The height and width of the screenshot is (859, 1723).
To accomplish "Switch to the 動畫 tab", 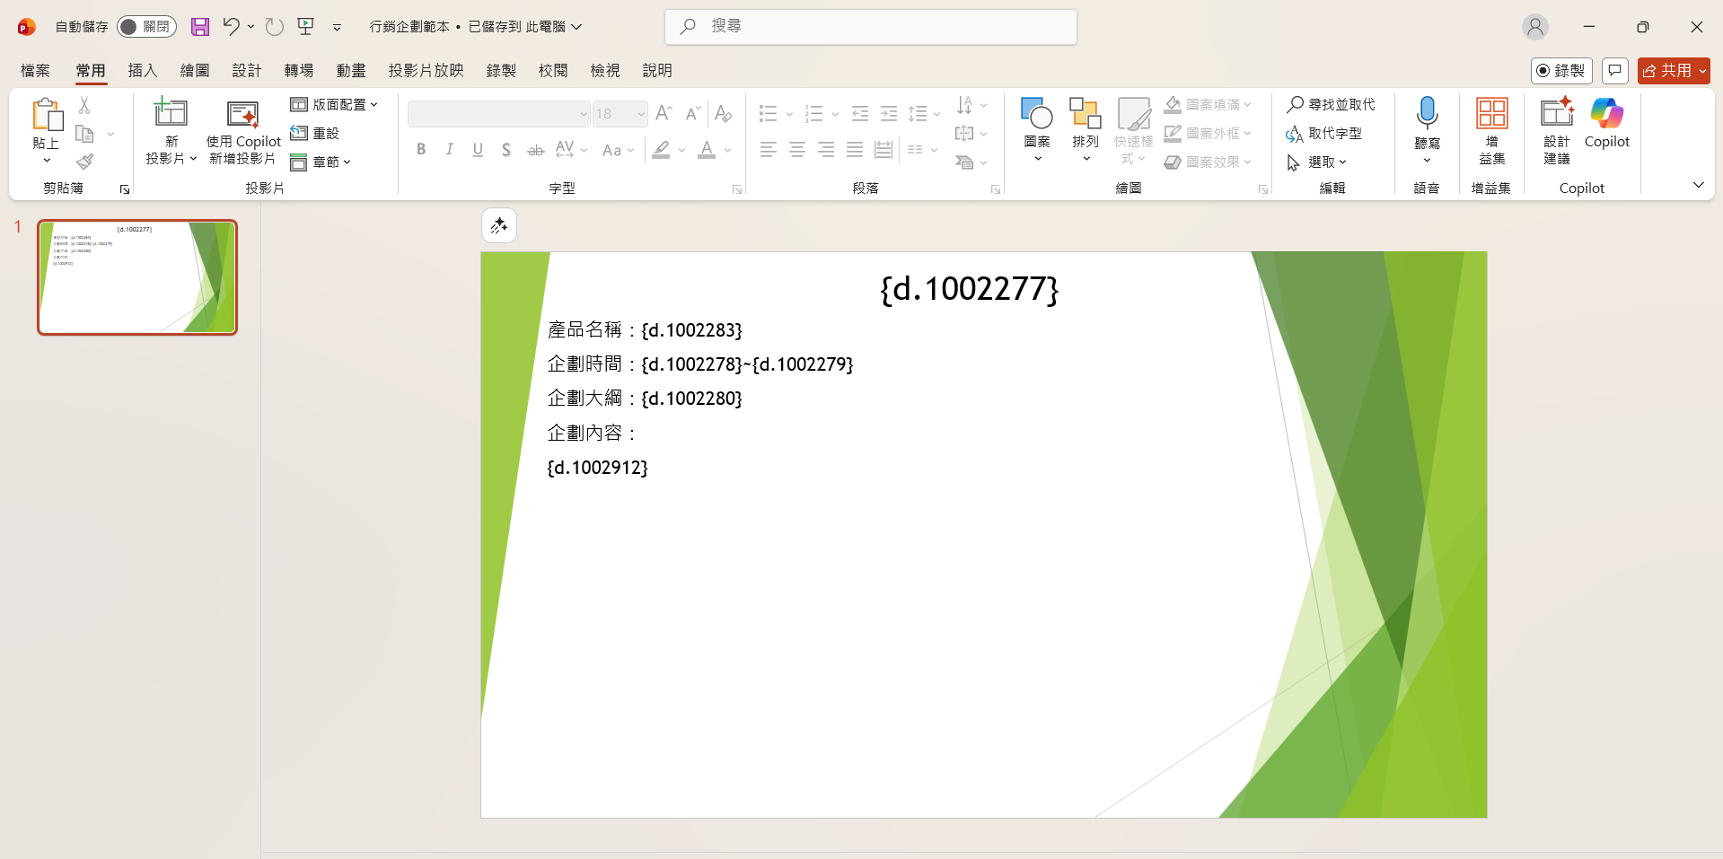I will point(351,70).
